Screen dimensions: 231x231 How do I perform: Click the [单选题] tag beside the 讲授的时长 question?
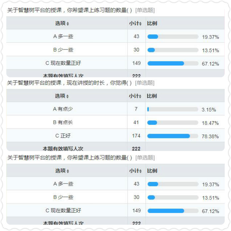tap(145, 83)
